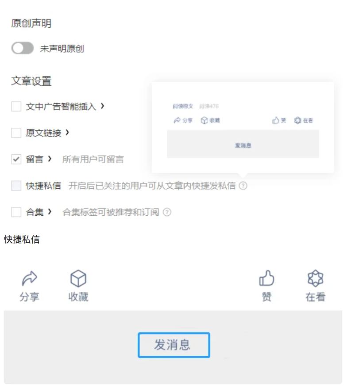
Task: Click small 收藏 icon in preview popup
Action: pos(204,120)
